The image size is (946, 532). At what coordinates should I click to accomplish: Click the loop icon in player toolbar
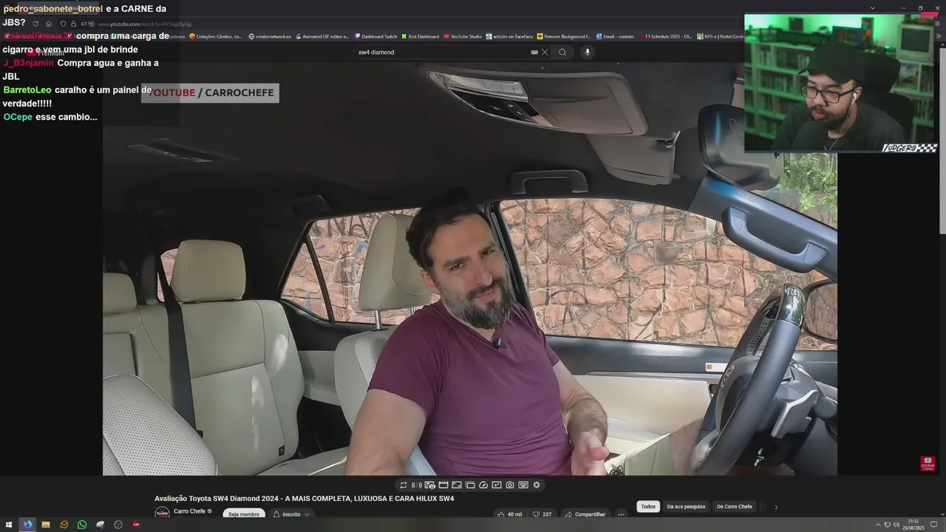point(404,485)
